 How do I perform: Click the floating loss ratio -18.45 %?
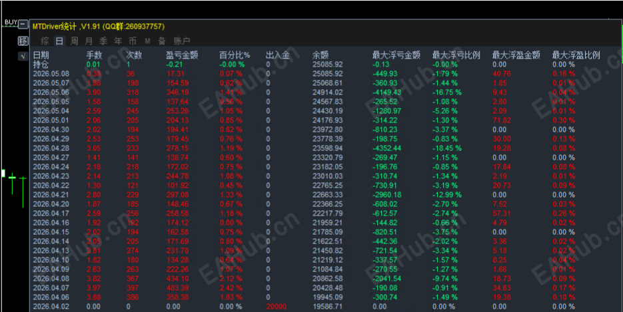(x=447, y=148)
